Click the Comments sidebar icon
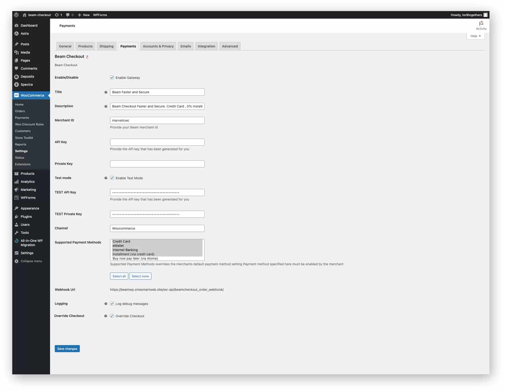This screenshot has width=505, height=391. pyautogui.click(x=17, y=68)
